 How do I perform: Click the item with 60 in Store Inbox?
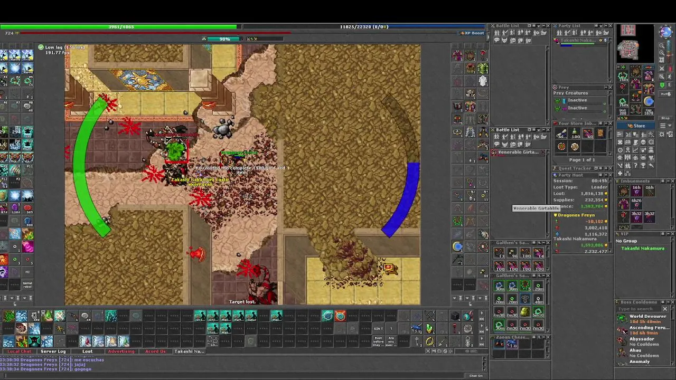(x=587, y=134)
